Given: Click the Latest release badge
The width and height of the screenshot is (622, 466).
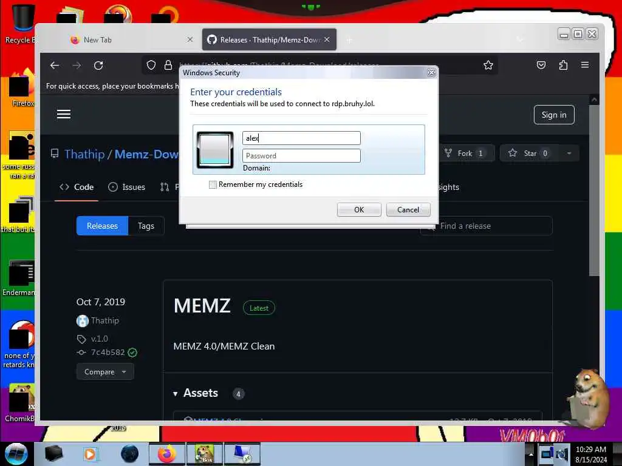Looking at the screenshot, I should click(259, 308).
